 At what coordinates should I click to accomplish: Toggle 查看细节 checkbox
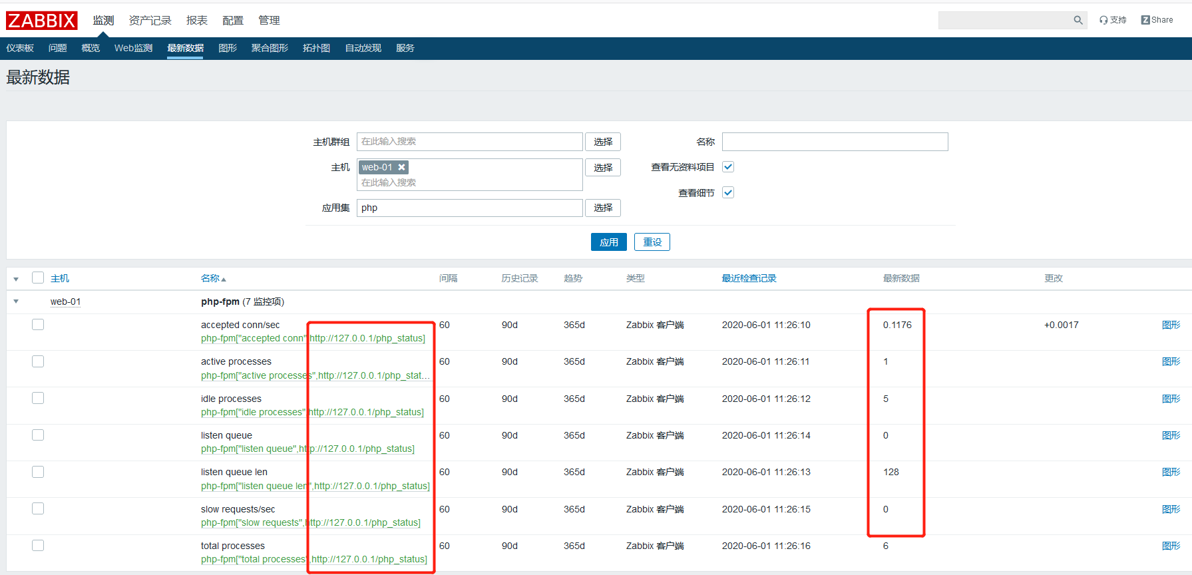[728, 192]
